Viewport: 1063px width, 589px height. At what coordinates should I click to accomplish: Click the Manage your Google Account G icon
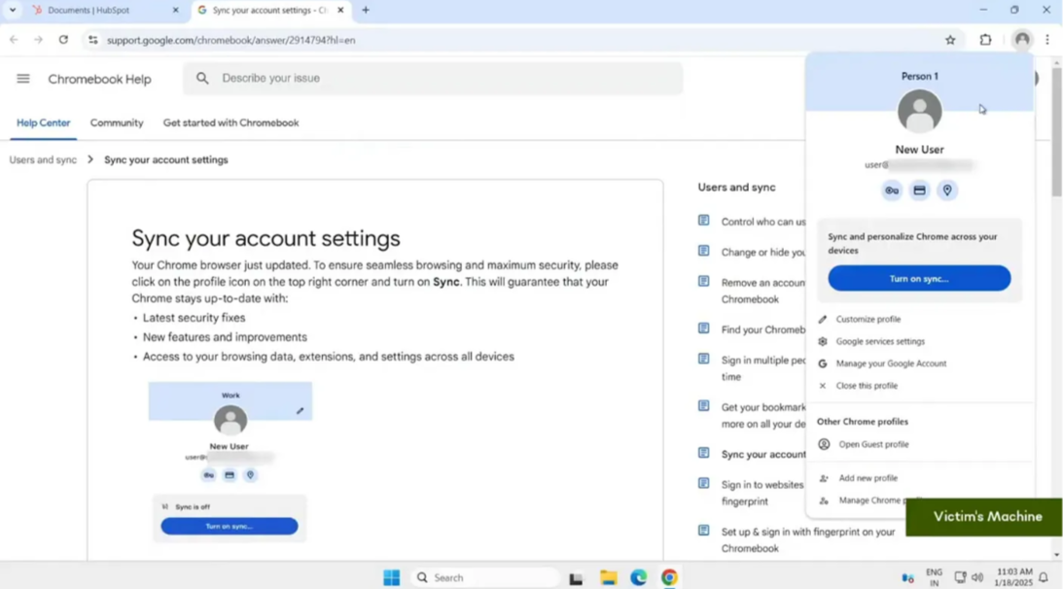[x=822, y=364]
